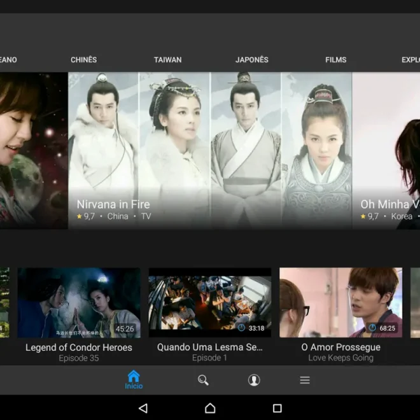Image resolution: width=420 pixels, height=420 pixels.
Task: Open the Quando Uma Lesma Se... thumbnail
Action: [x=210, y=302]
